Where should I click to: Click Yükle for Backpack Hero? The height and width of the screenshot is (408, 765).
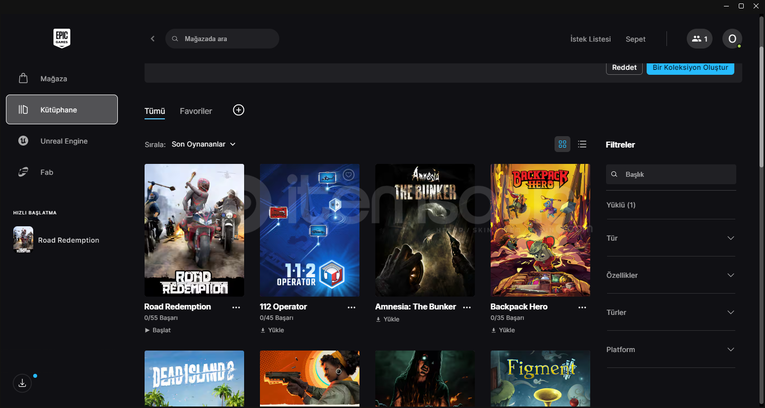(x=503, y=330)
